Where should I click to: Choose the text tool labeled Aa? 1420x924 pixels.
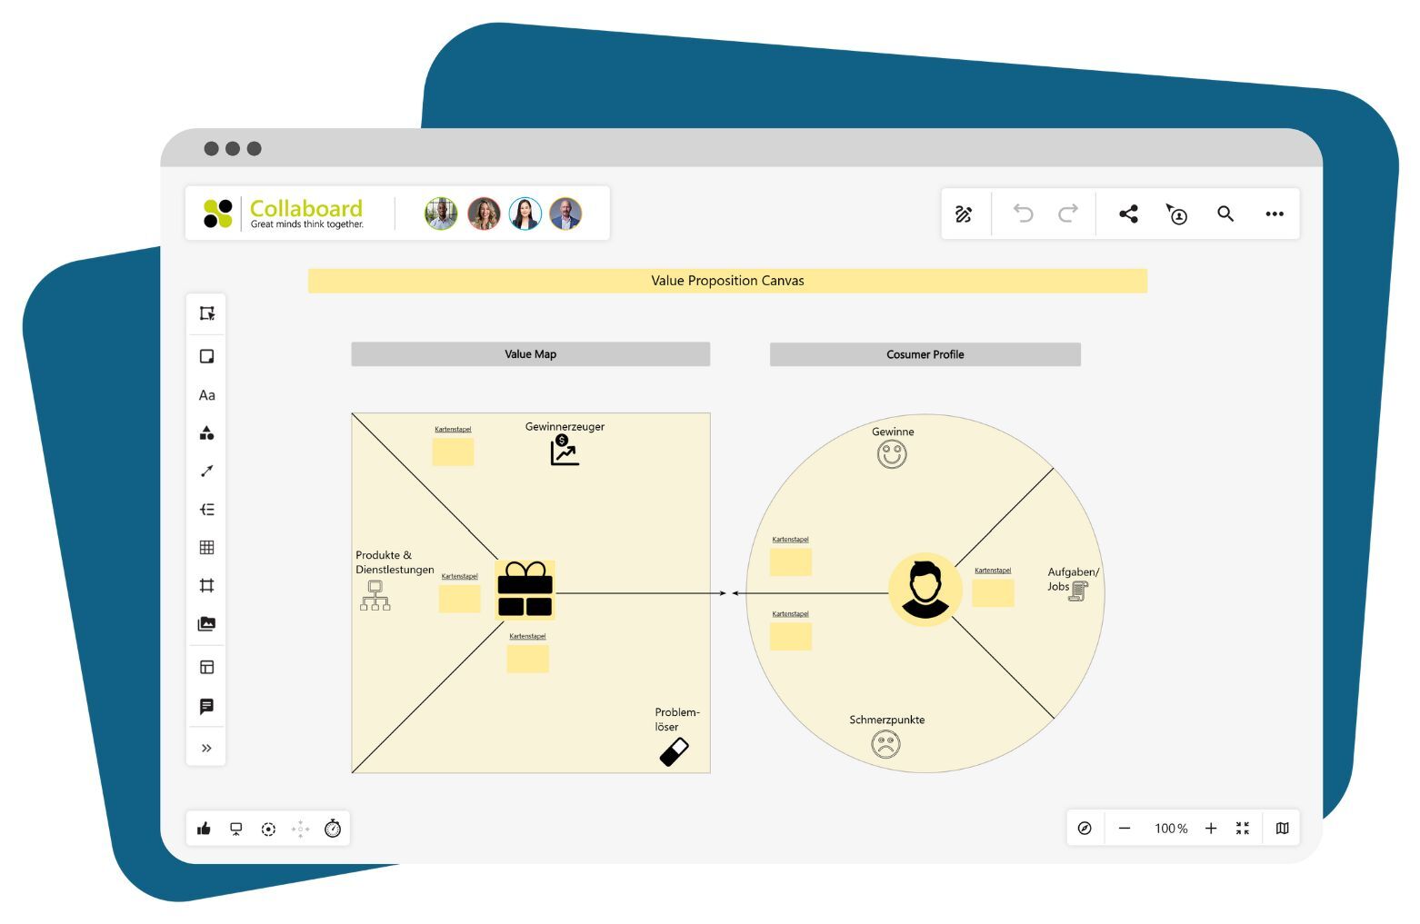206,395
